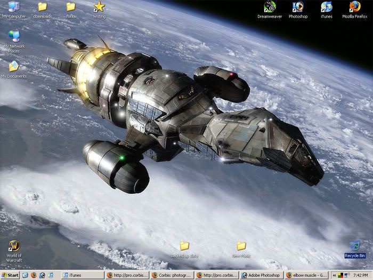
Task: Switch to 'elbow muscle' Firefox taskbar window
Action: (x=308, y=275)
